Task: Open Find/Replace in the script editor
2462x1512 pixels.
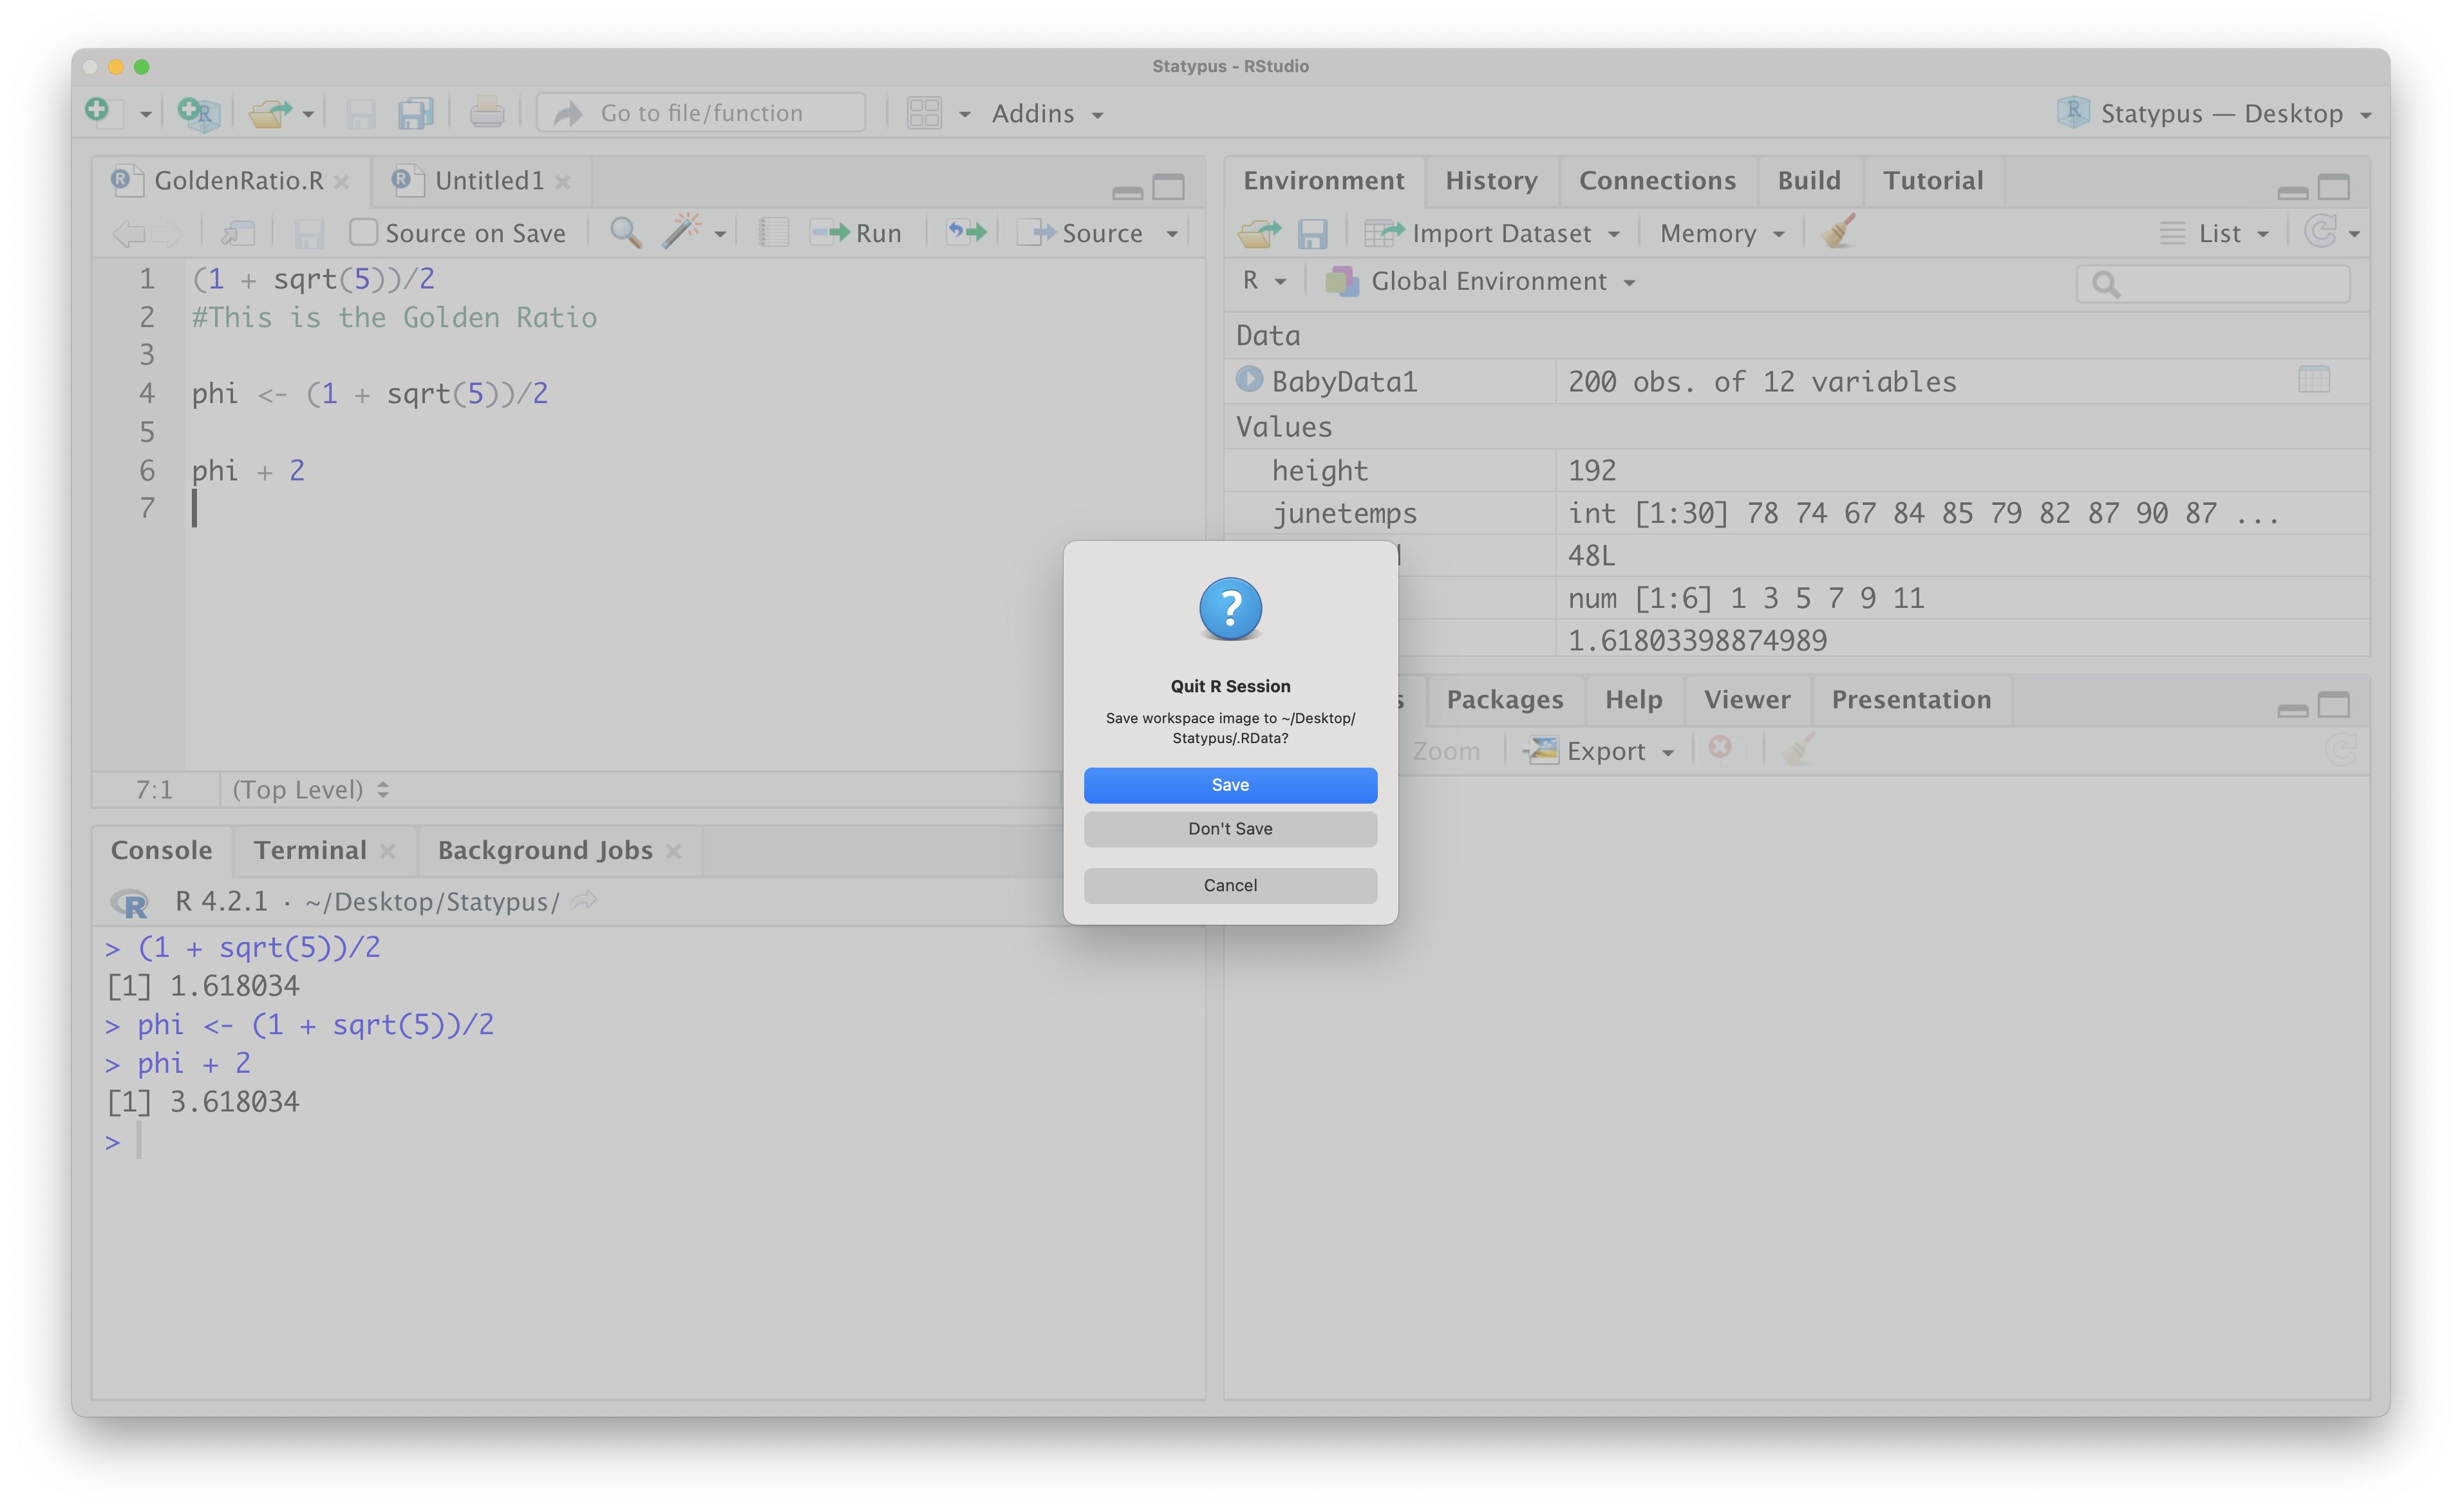Action: point(625,232)
